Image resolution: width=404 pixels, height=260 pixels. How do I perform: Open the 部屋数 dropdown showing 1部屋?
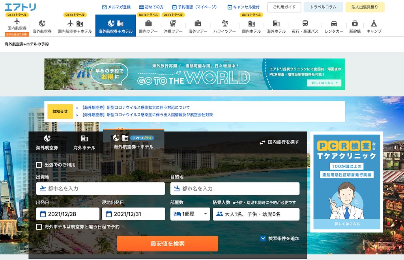(x=190, y=214)
